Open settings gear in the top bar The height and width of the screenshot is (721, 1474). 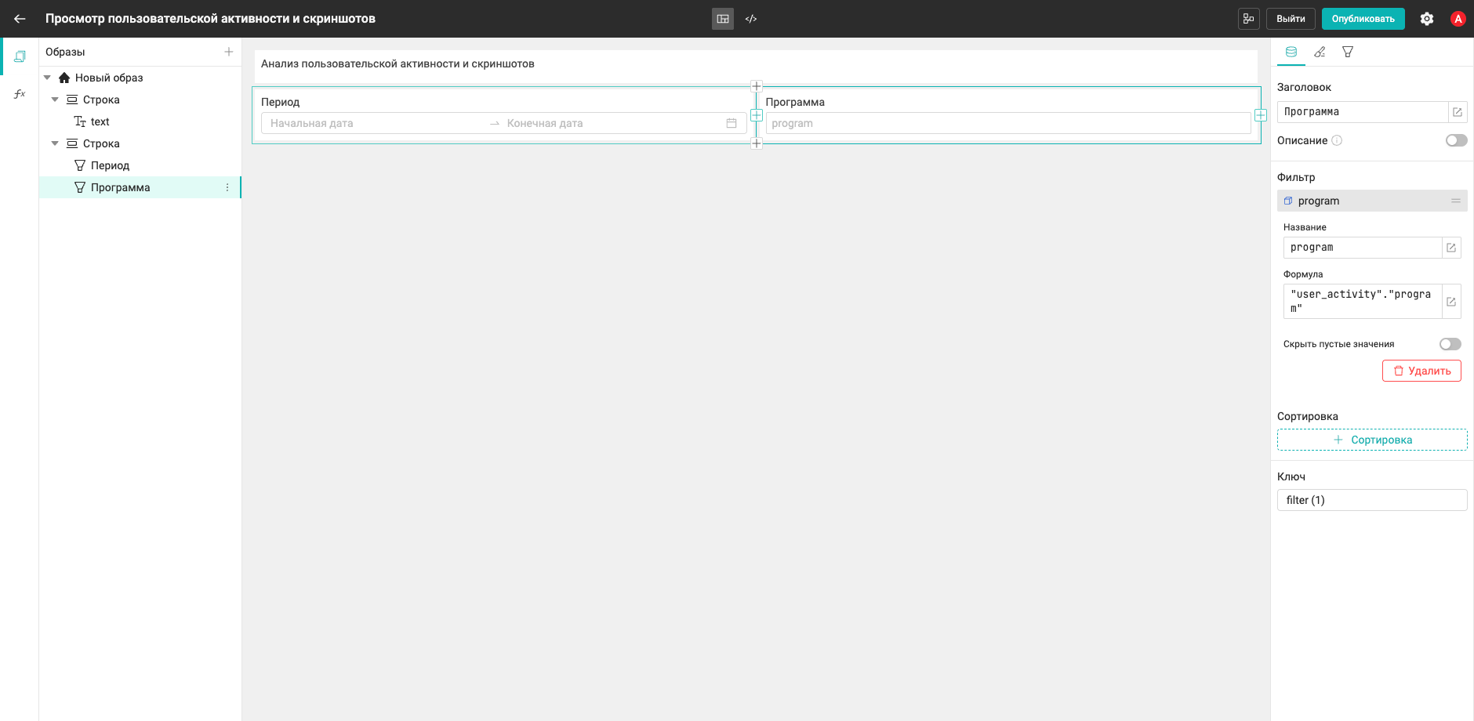pyautogui.click(x=1427, y=19)
